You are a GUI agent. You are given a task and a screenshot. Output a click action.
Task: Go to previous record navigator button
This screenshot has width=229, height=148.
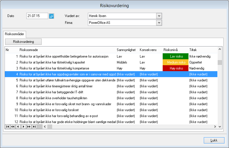click(18, 126)
